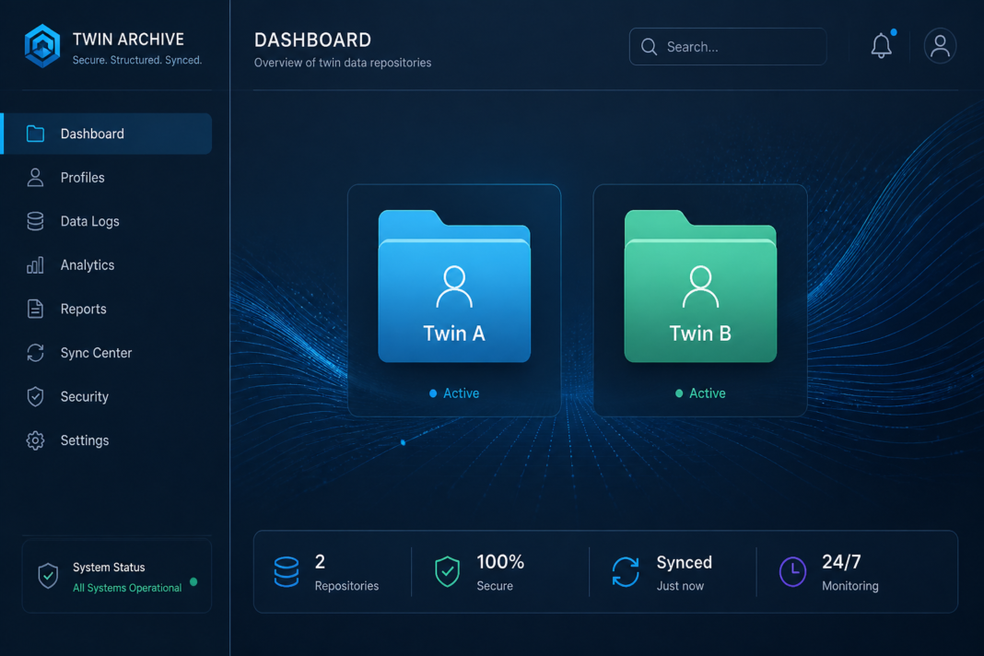Open the Settings section
Screen dimensions: 984x656
click(x=108, y=440)
